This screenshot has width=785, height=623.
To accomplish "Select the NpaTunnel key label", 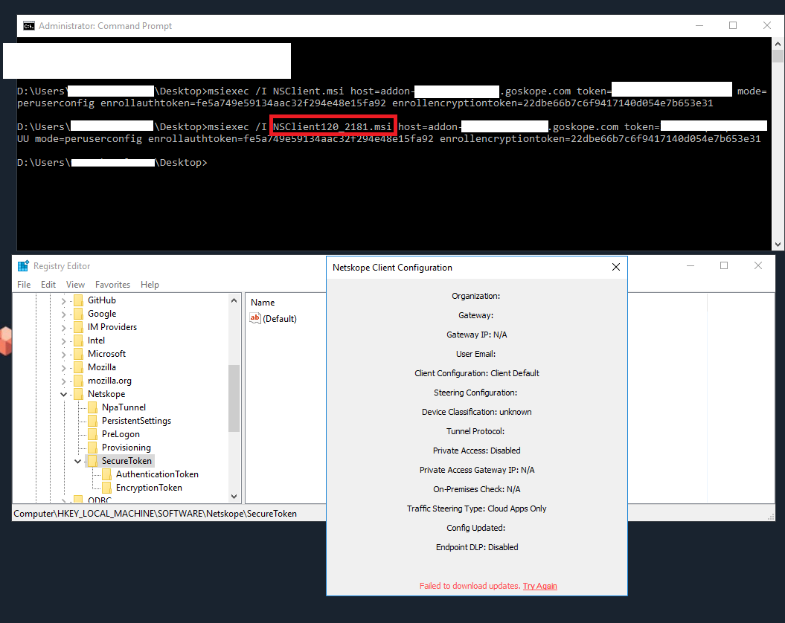I will tap(124, 407).
